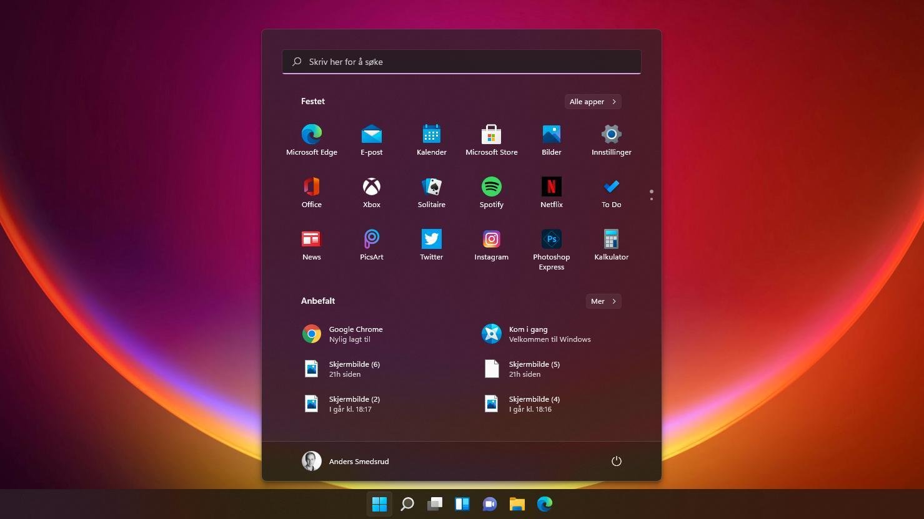The height and width of the screenshot is (519, 924).
Task: Open the Widgets taskbar icon
Action: 462,504
